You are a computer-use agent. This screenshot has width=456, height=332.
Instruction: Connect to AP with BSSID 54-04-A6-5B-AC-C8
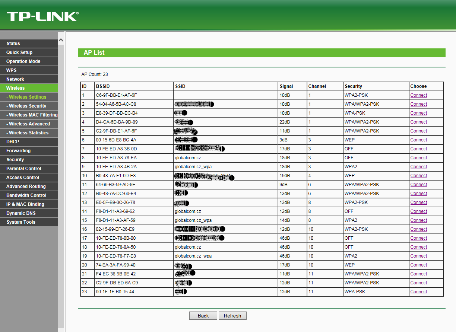(419, 104)
